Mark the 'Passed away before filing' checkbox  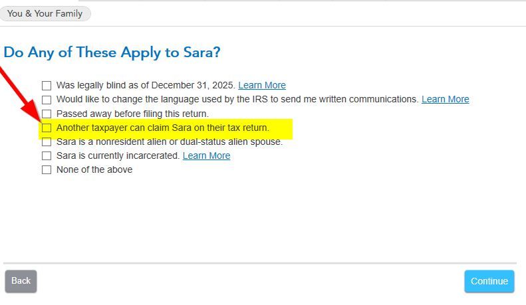click(47, 114)
